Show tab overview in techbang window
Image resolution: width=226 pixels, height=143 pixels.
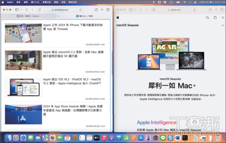tap(108, 10)
